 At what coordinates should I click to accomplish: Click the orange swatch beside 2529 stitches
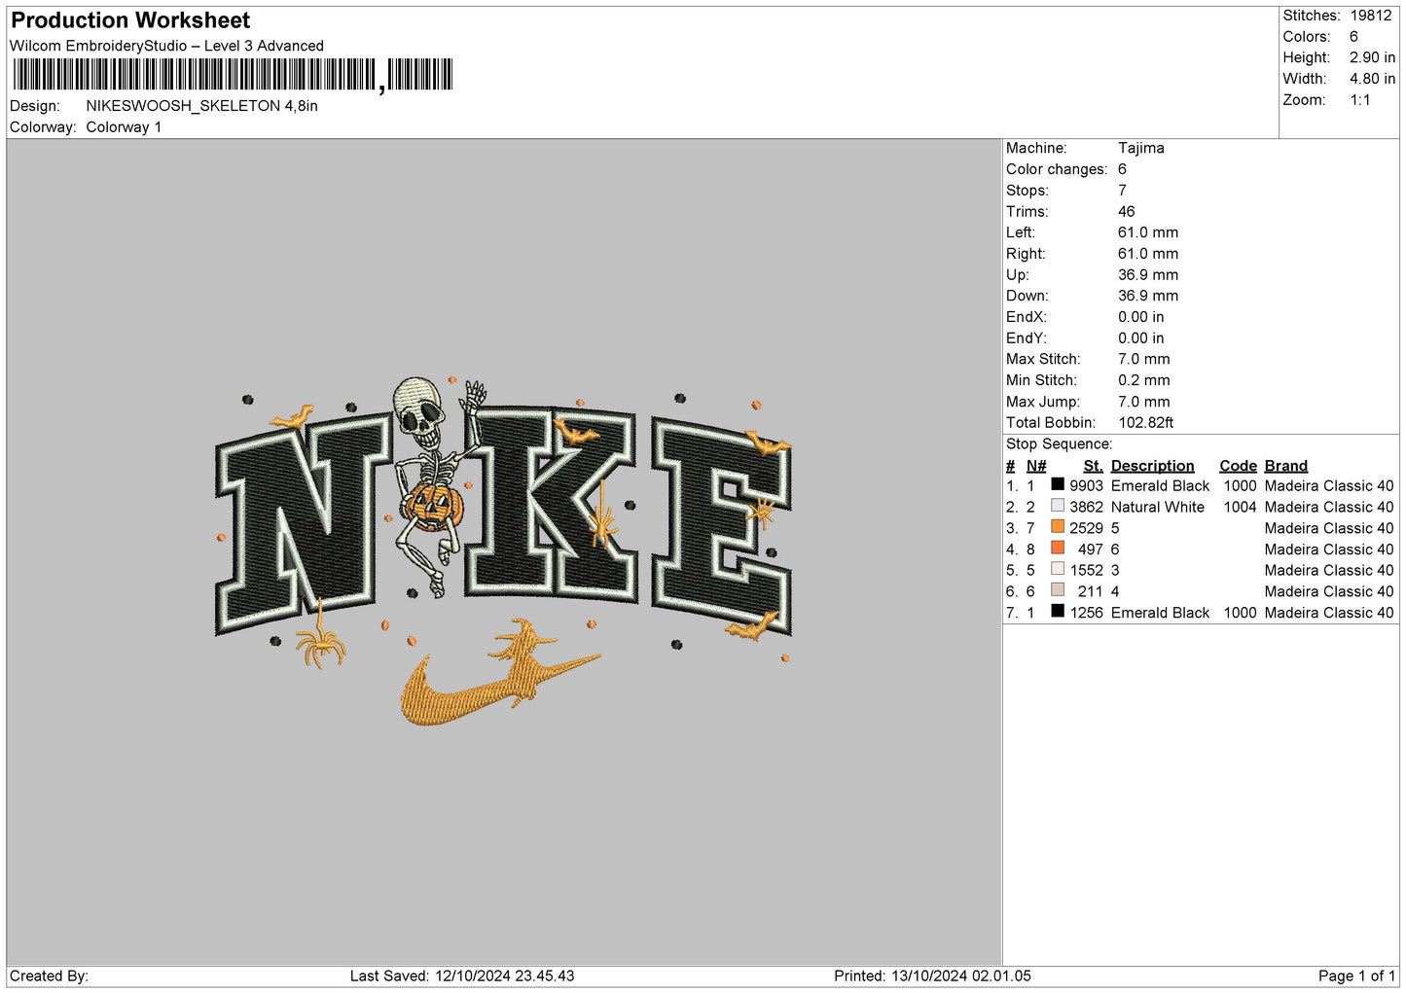[x=1058, y=527]
